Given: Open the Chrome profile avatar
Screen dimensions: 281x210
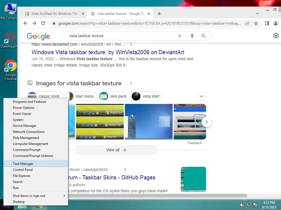Looking at the screenshot, I should 276,23.
